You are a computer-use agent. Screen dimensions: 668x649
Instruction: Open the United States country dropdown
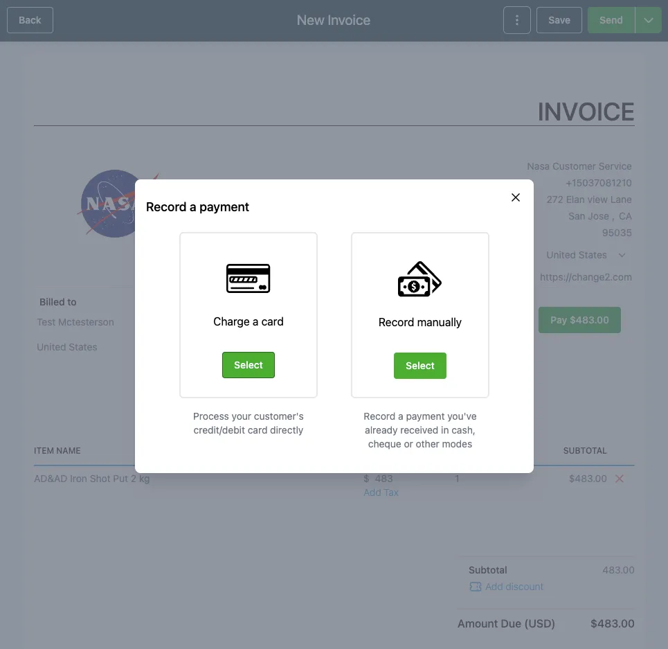(x=586, y=255)
